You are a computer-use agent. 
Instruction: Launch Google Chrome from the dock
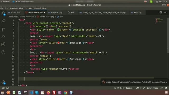(65, 92)
